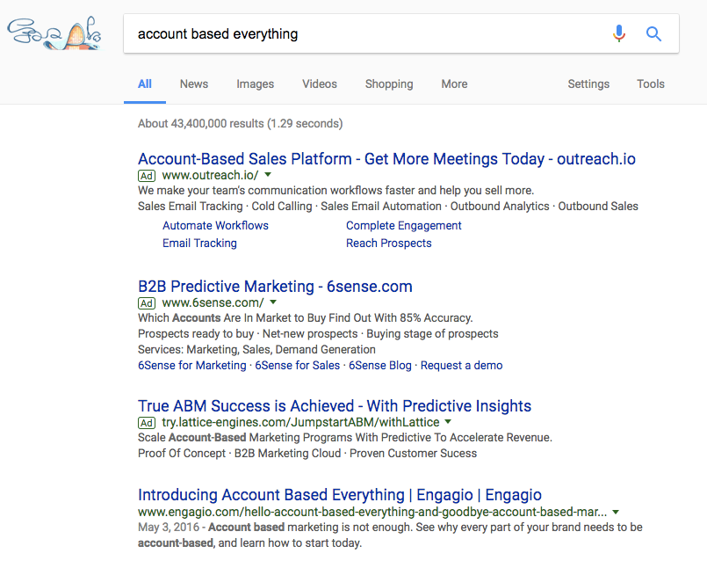The width and height of the screenshot is (707, 568).
Task: Click 'Services: Marketing, Sales, Demand Generation' text
Action: pyautogui.click(x=256, y=349)
